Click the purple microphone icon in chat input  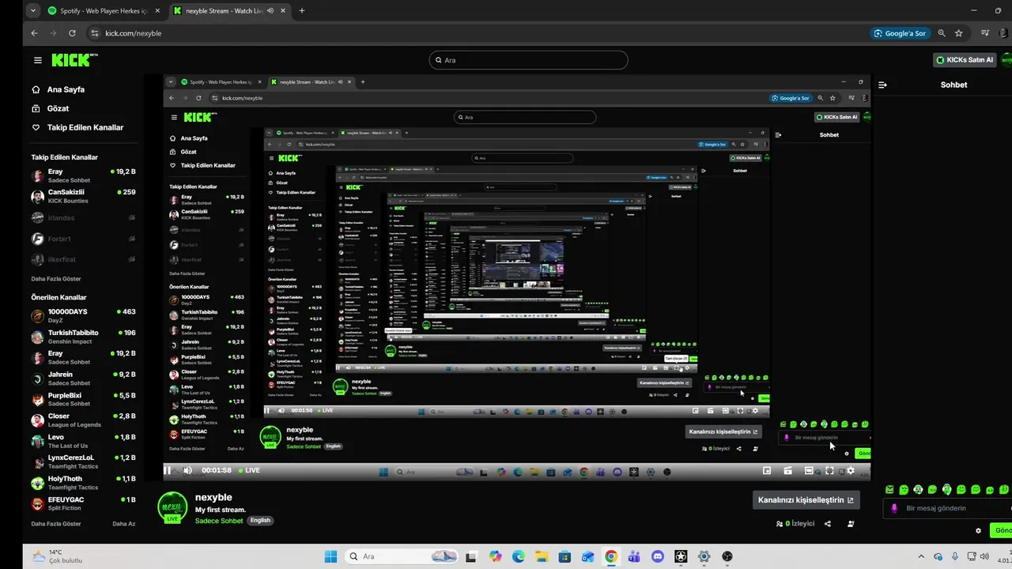894,508
